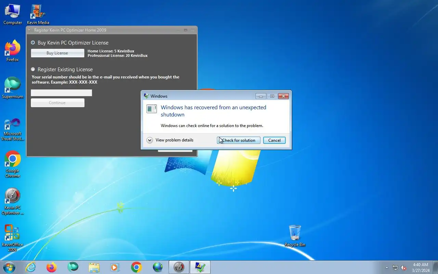
Task: Minimize the Windows recovery dialog
Action: click(261, 96)
